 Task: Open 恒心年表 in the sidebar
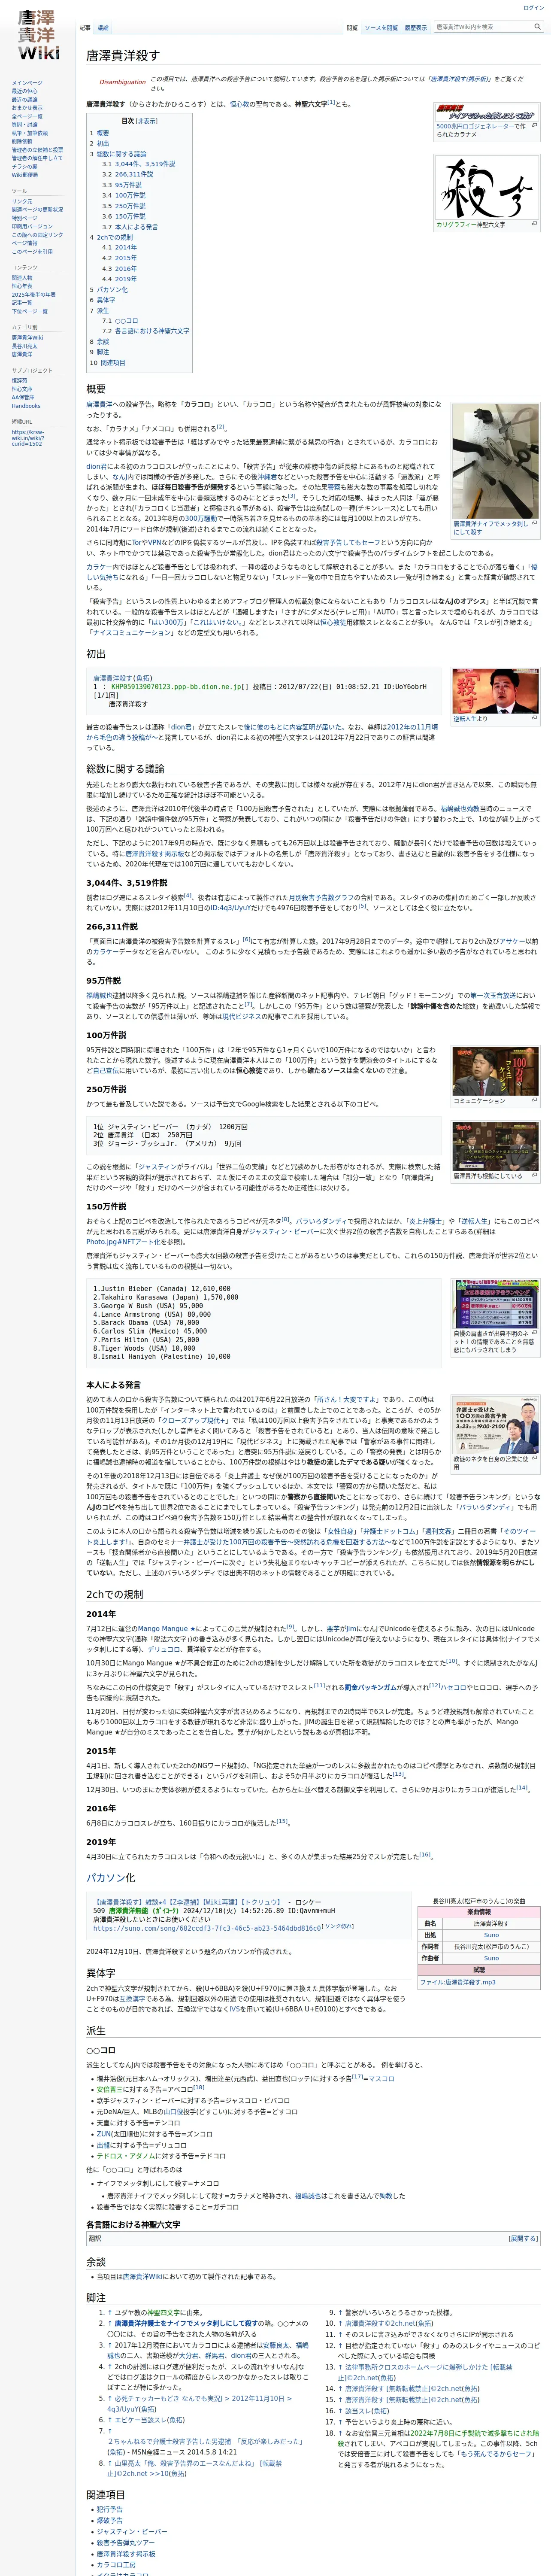[x=22, y=286]
